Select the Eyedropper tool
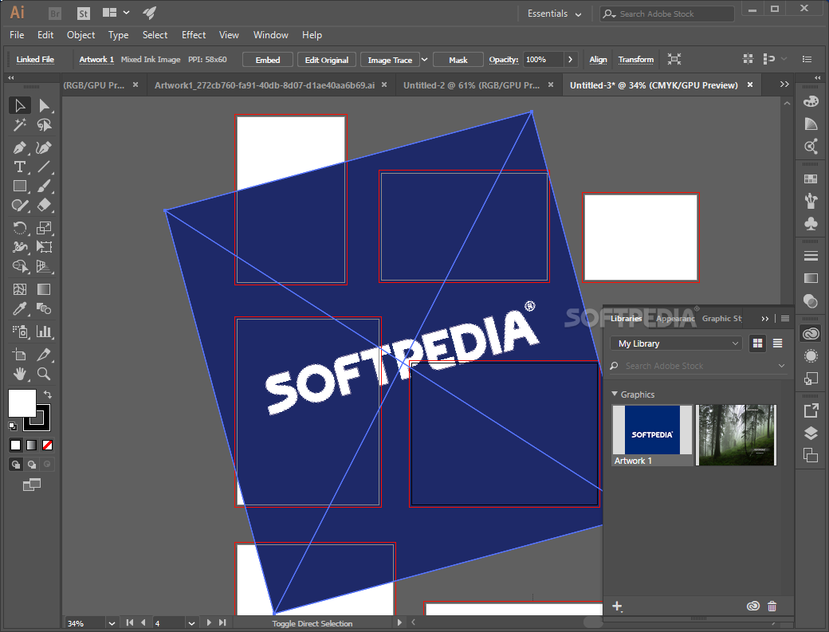Image resolution: width=829 pixels, height=632 pixels. point(20,308)
